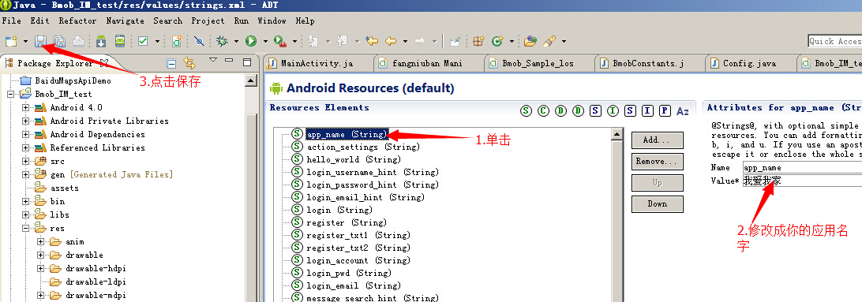This screenshot has width=862, height=302.
Task: Click the New Java Class icon
Action: point(497,41)
